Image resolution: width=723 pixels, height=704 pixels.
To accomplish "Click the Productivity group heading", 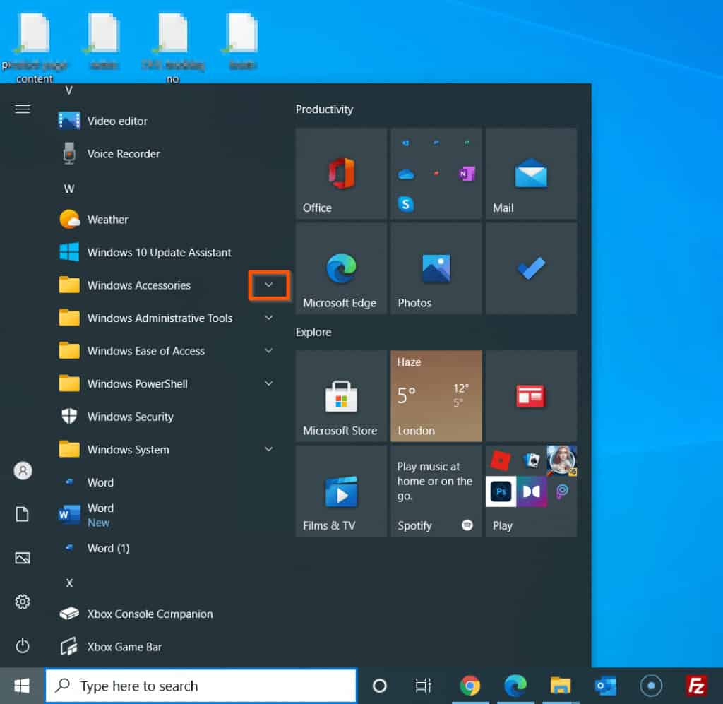I will click(x=324, y=109).
